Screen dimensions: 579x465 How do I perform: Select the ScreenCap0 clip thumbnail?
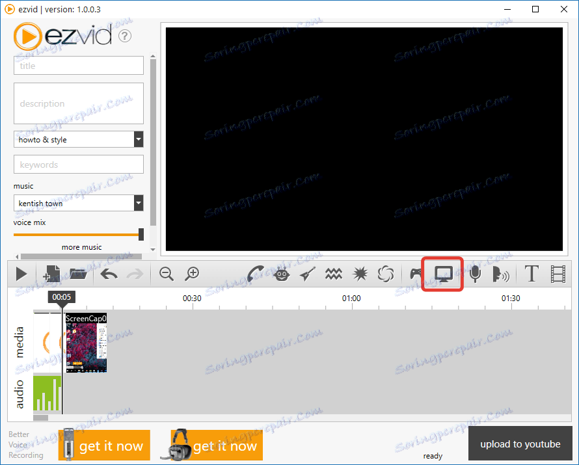pyautogui.click(x=87, y=343)
